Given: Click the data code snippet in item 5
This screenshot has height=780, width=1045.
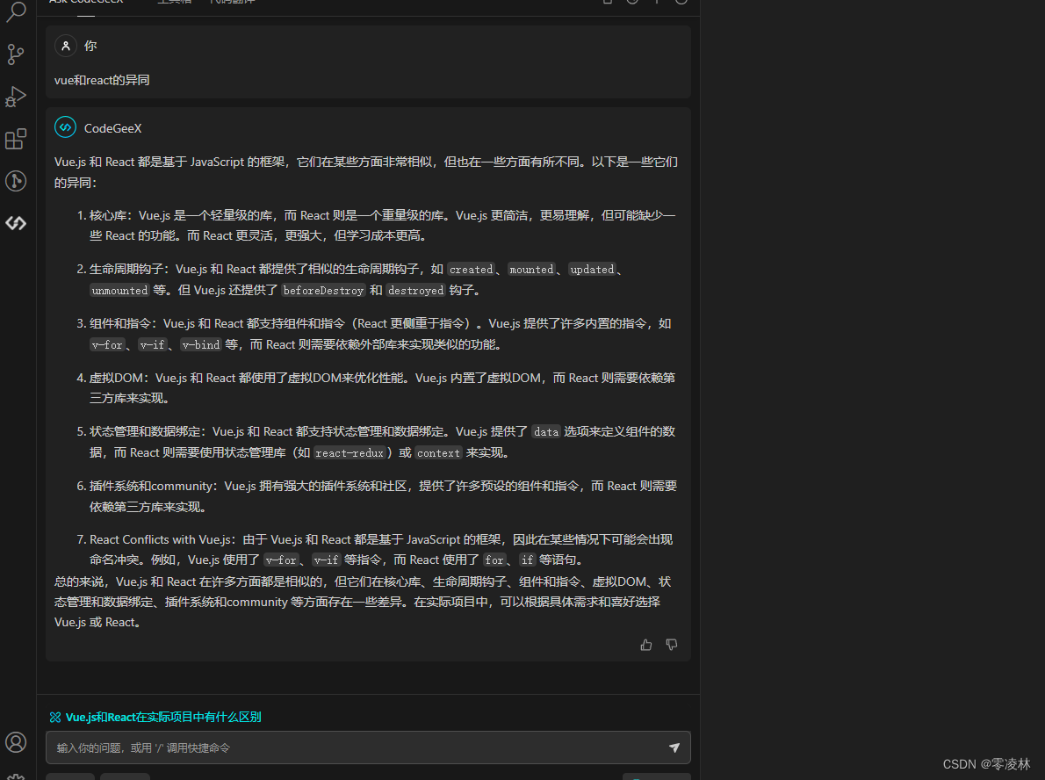Looking at the screenshot, I should click(x=546, y=432).
